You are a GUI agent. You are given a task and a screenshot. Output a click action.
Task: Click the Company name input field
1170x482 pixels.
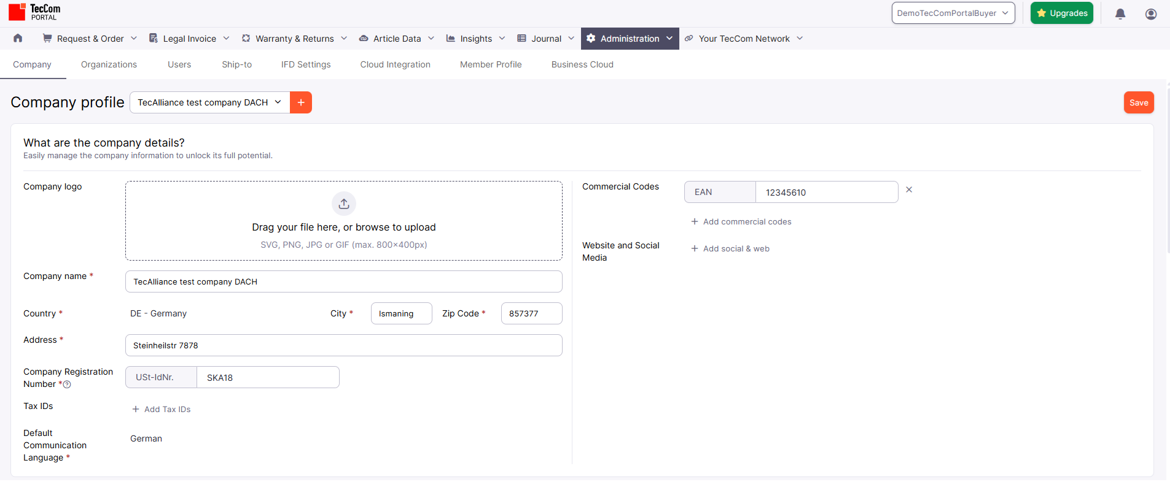[343, 281]
